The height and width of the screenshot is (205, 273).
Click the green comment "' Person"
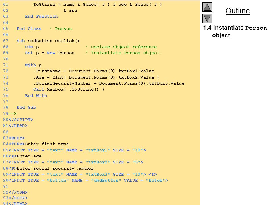61,28
